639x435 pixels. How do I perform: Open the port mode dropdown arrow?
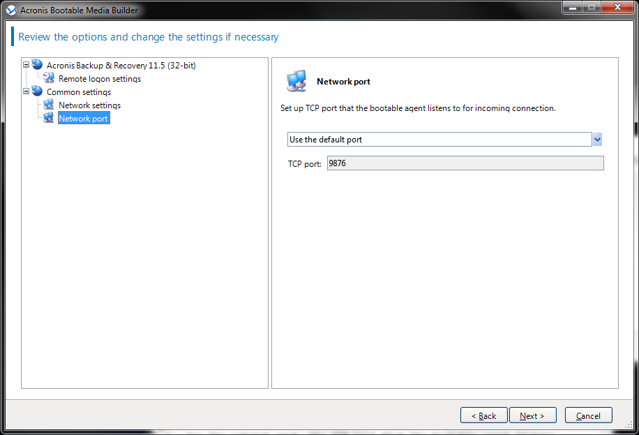point(597,140)
